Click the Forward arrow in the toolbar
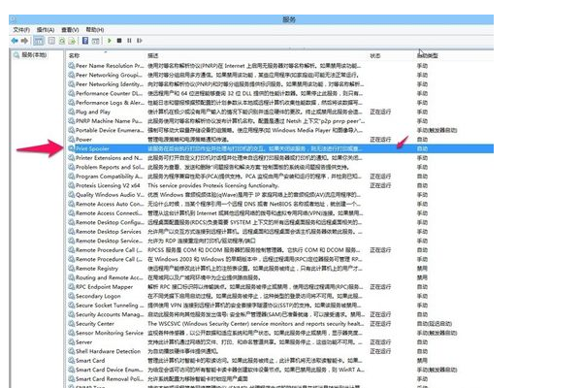Screen dimensions: 582x388 (26, 41)
